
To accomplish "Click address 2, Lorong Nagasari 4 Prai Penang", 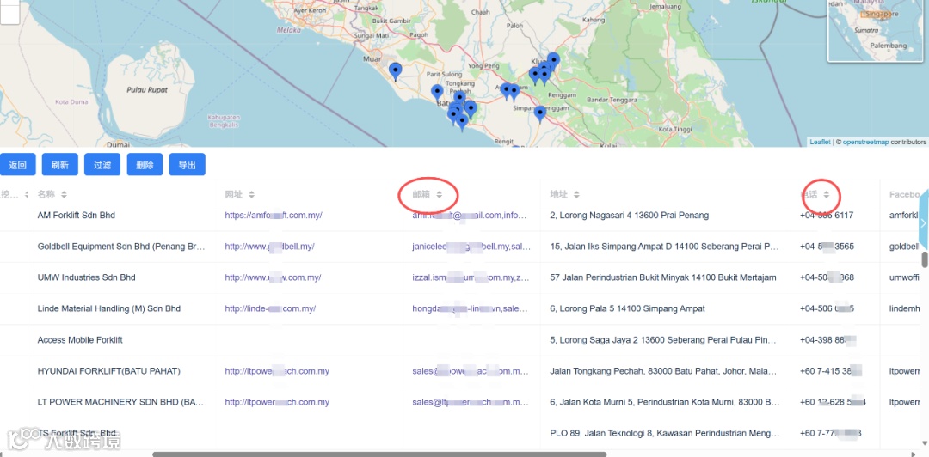I will point(629,216).
